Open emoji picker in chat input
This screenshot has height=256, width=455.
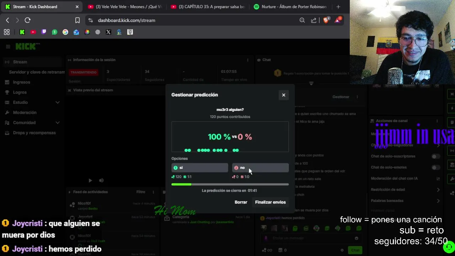coord(357,238)
